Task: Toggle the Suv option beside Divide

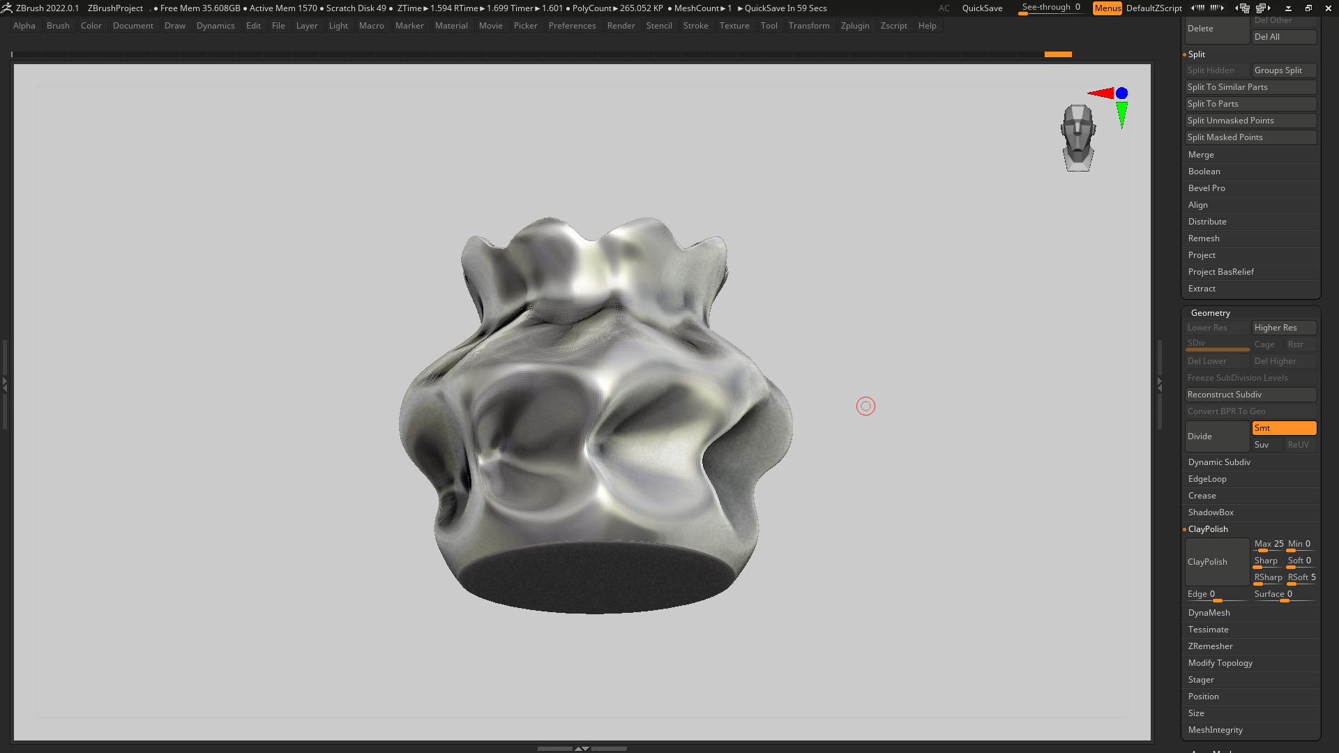Action: point(1267,445)
